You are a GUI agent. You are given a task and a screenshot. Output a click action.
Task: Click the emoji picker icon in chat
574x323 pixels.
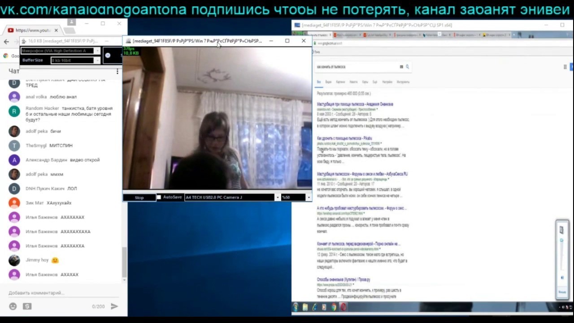tap(13, 306)
